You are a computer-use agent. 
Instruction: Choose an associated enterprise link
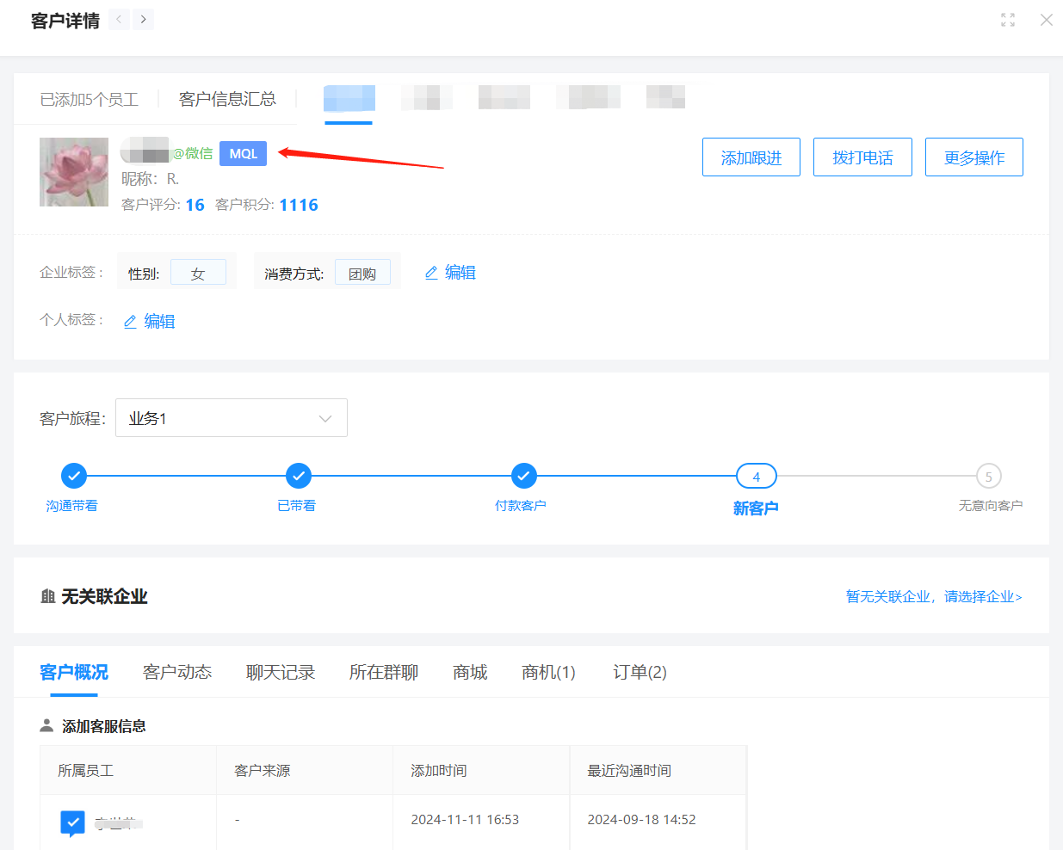pyautogui.click(x=933, y=596)
